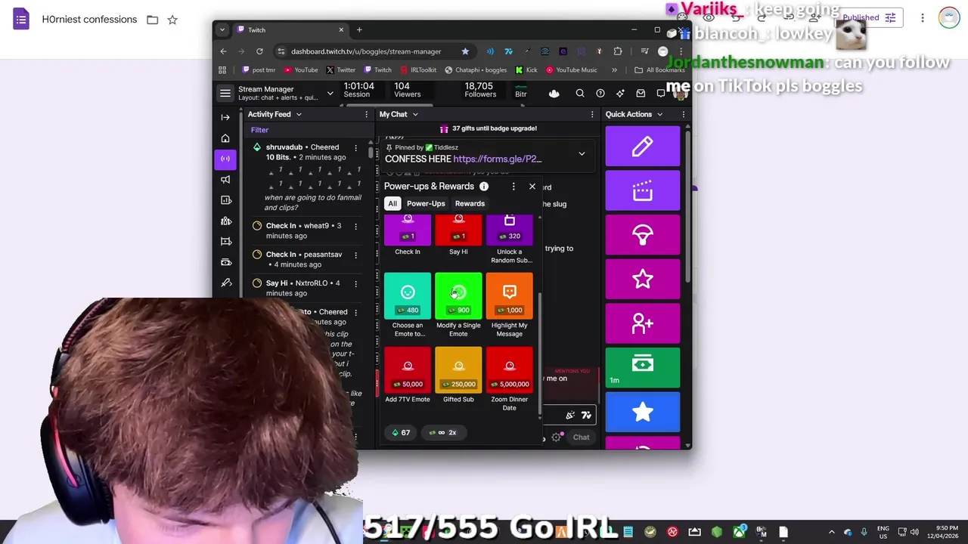
Task: Expand the pinned CONFESS HERE message chevron
Action: tap(582, 153)
